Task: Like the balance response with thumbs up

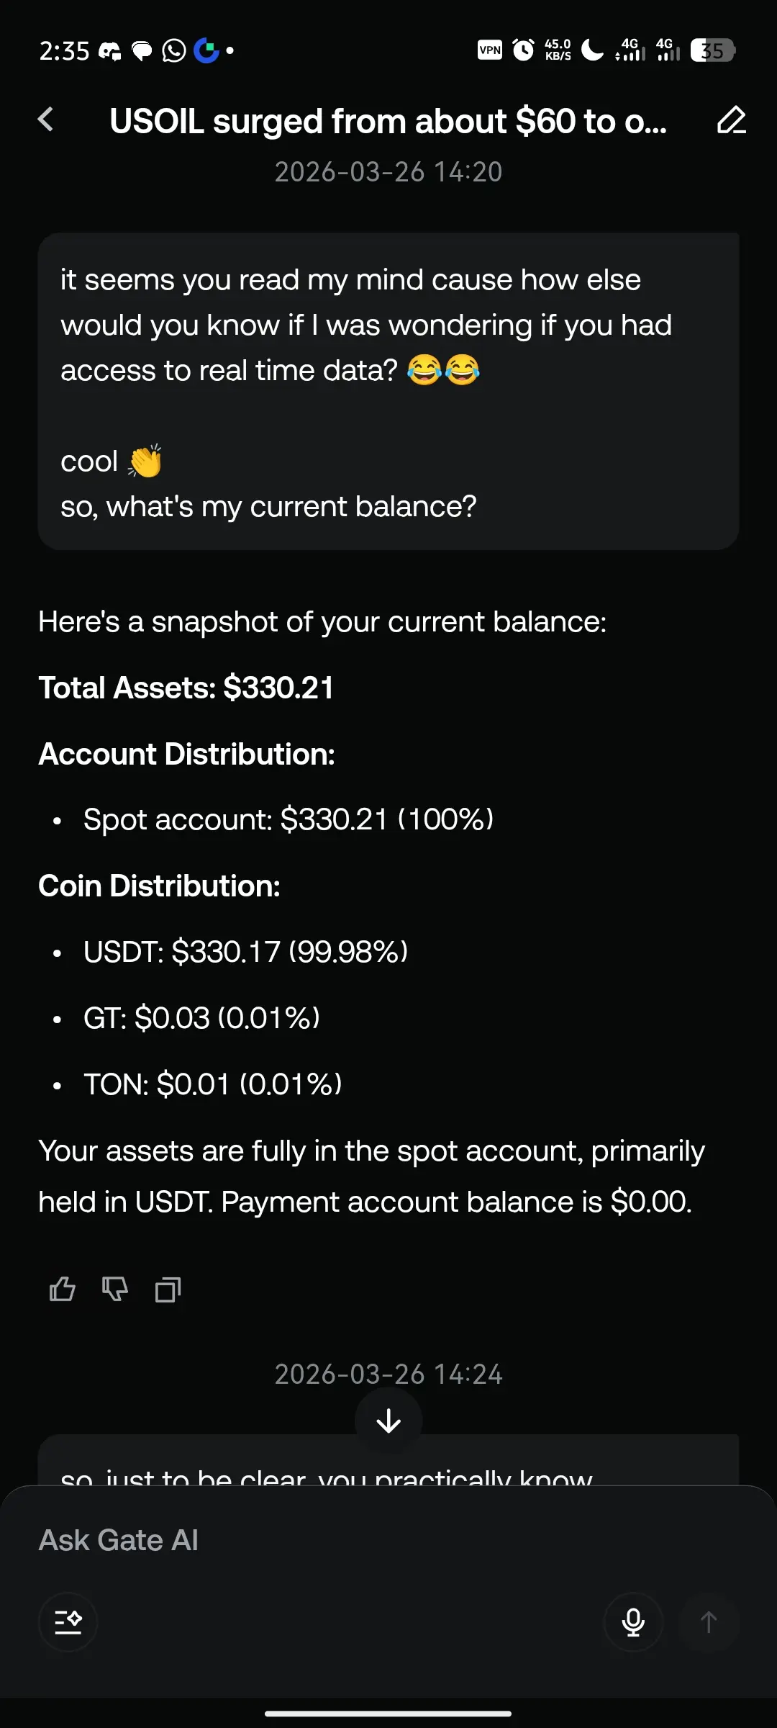Action: point(63,1289)
